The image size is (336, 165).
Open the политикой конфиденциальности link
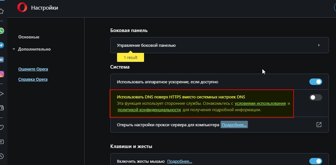point(149,110)
